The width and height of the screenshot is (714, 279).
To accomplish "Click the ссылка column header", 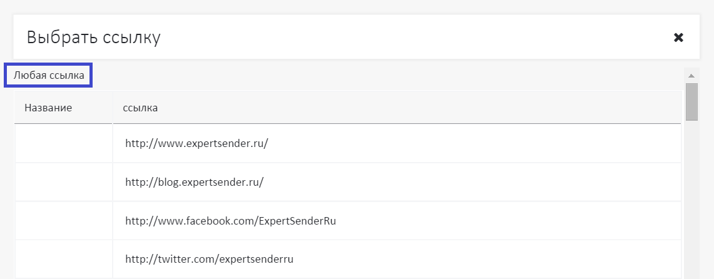I will point(140,108).
